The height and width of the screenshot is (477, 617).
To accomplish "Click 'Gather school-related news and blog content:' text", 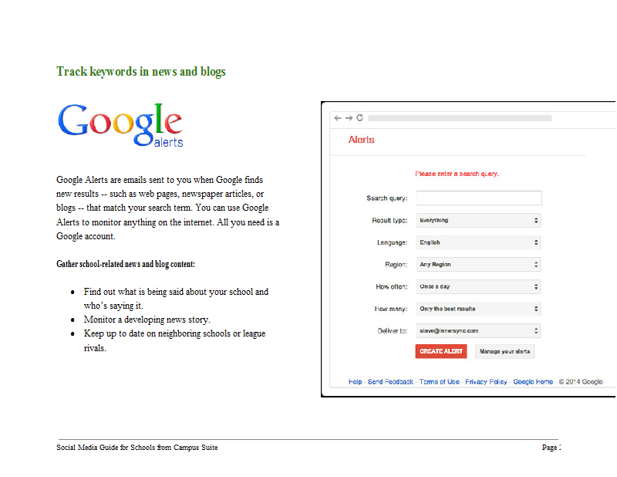I will (x=126, y=264).
